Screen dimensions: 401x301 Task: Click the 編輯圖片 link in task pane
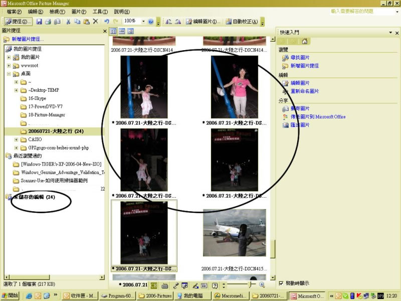pos(300,83)
